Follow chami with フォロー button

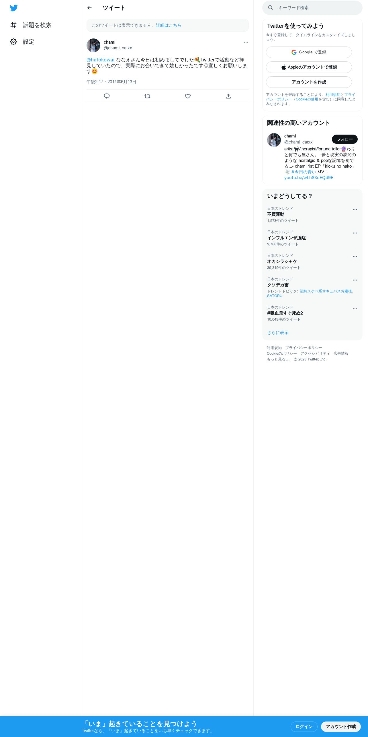click(345, 139)
